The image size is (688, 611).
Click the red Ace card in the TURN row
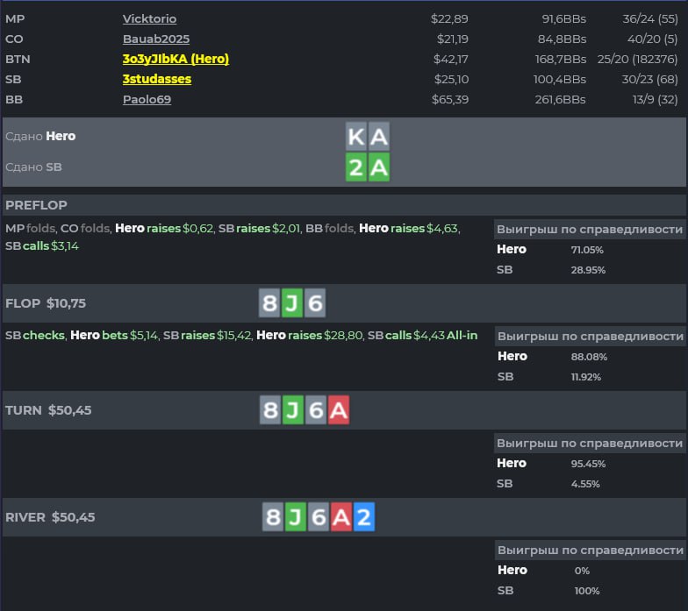[339, 410]
